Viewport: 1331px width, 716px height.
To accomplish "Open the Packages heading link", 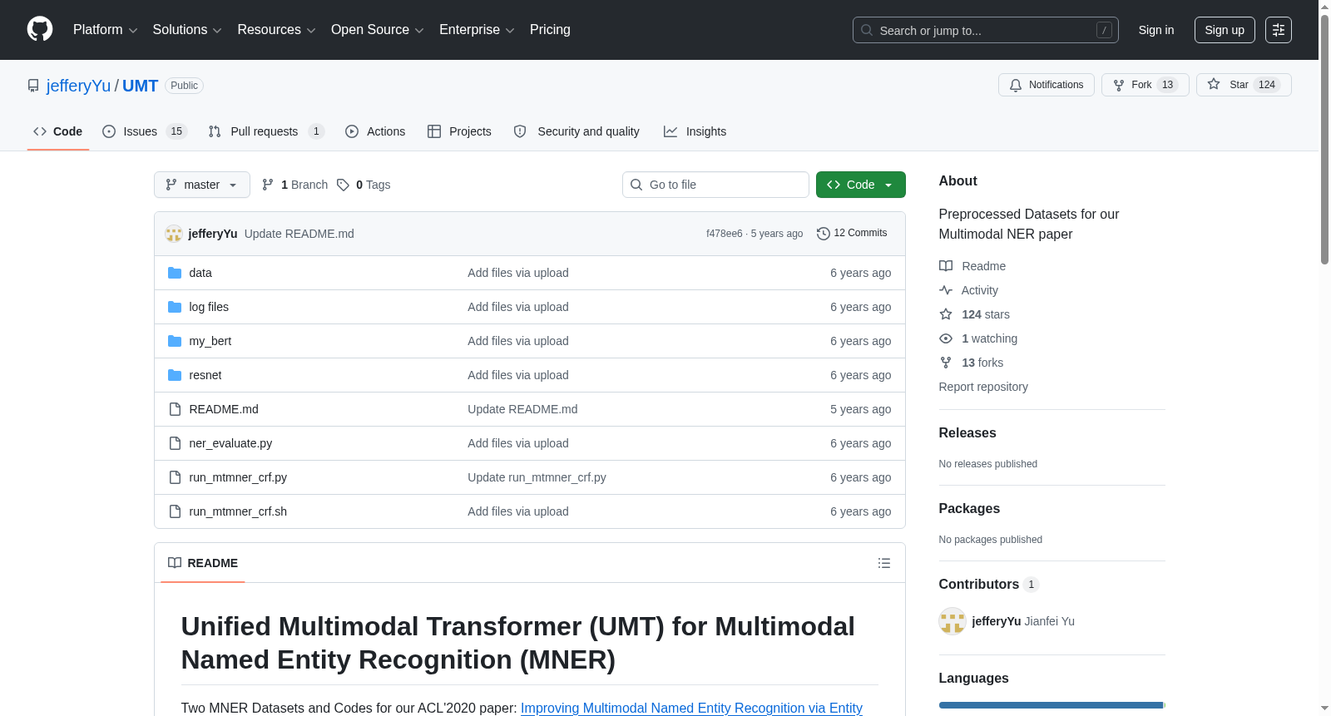I will [969, 509].
